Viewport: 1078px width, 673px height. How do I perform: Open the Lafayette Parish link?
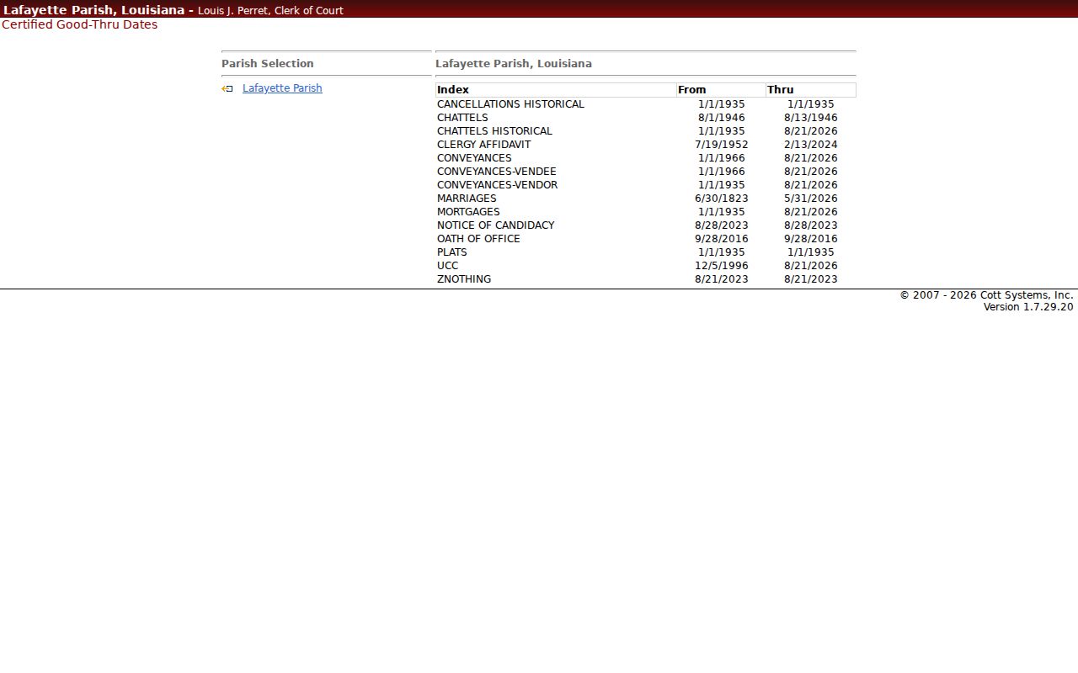point(282,88)
